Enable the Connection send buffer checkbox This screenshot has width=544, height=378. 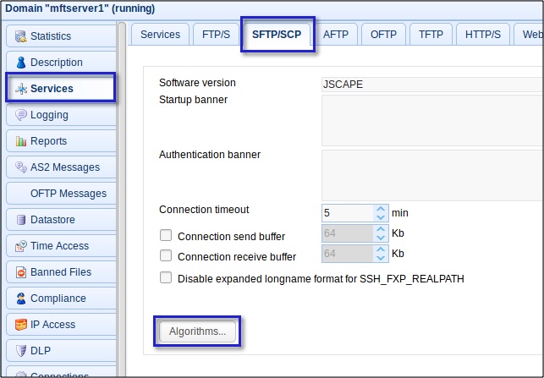(166, 236)
